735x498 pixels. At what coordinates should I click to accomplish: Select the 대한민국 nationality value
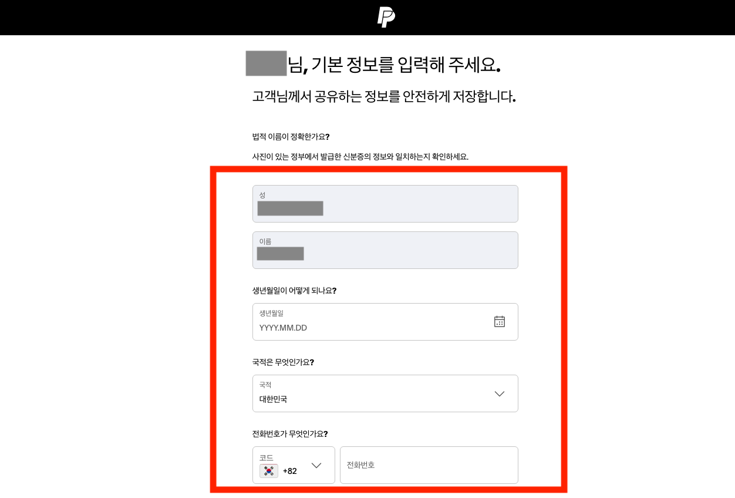[x=272, y=399]
